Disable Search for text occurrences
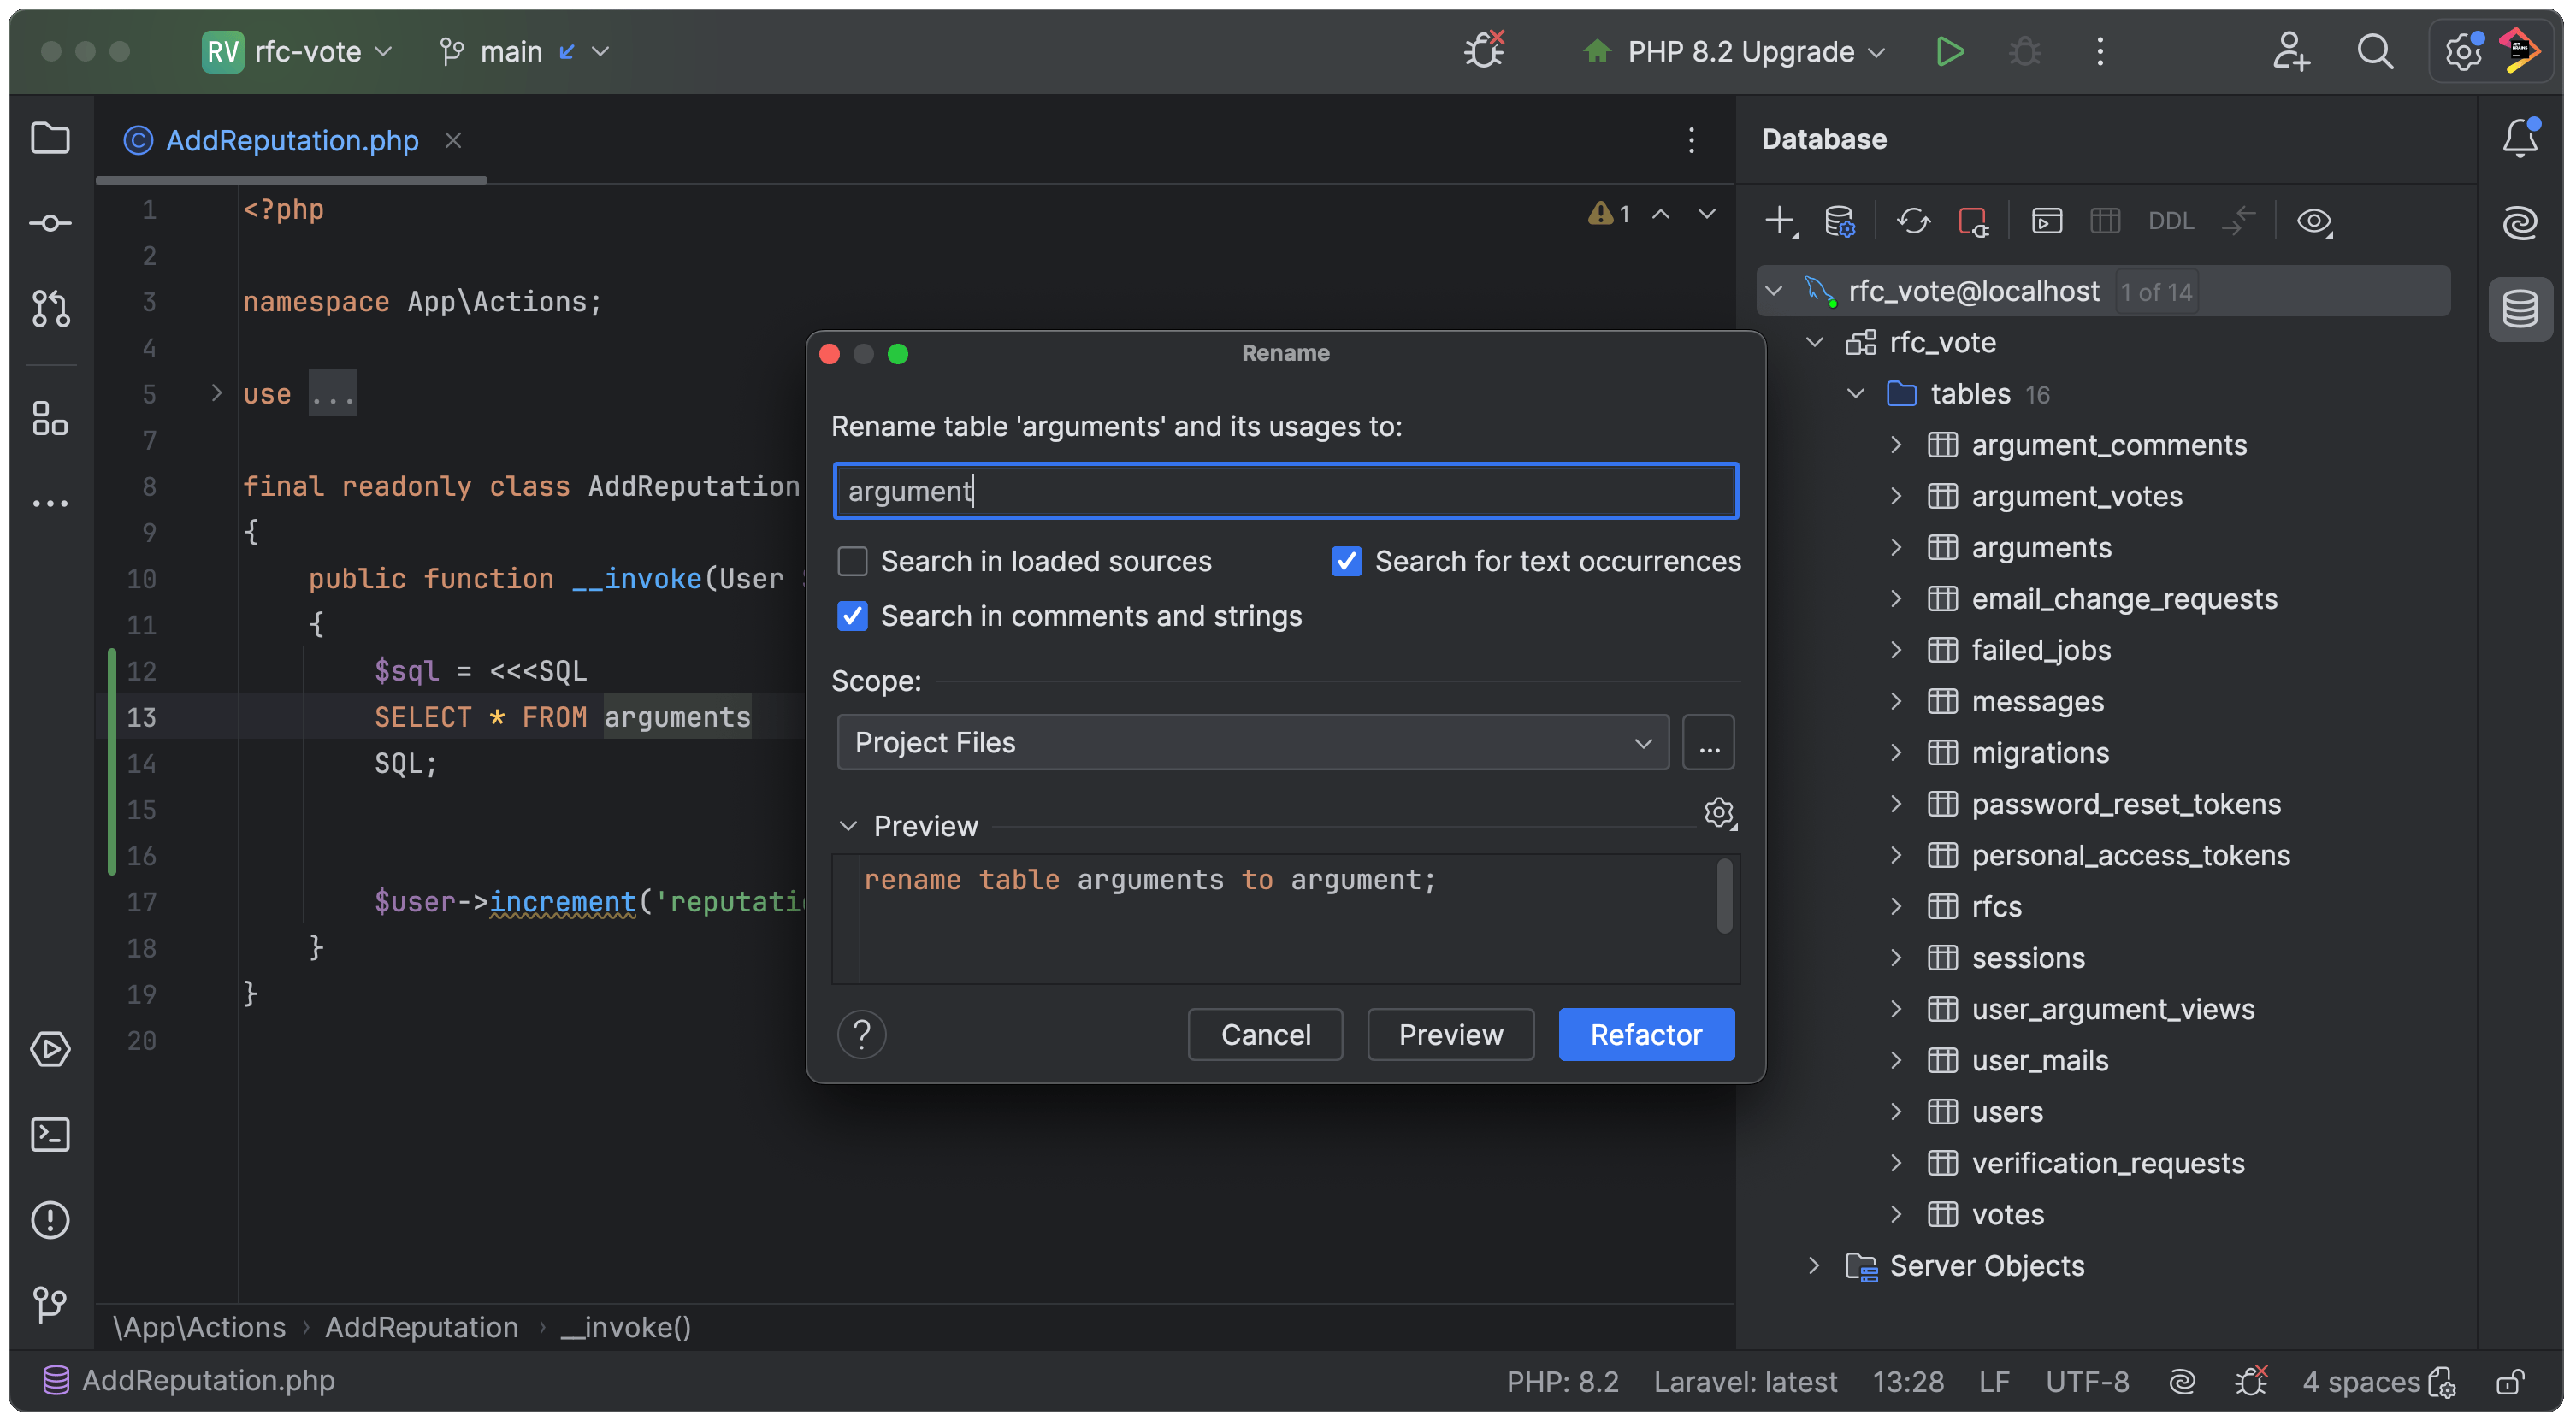This screenshot has width=2576, height=1421. [1346, 561]
